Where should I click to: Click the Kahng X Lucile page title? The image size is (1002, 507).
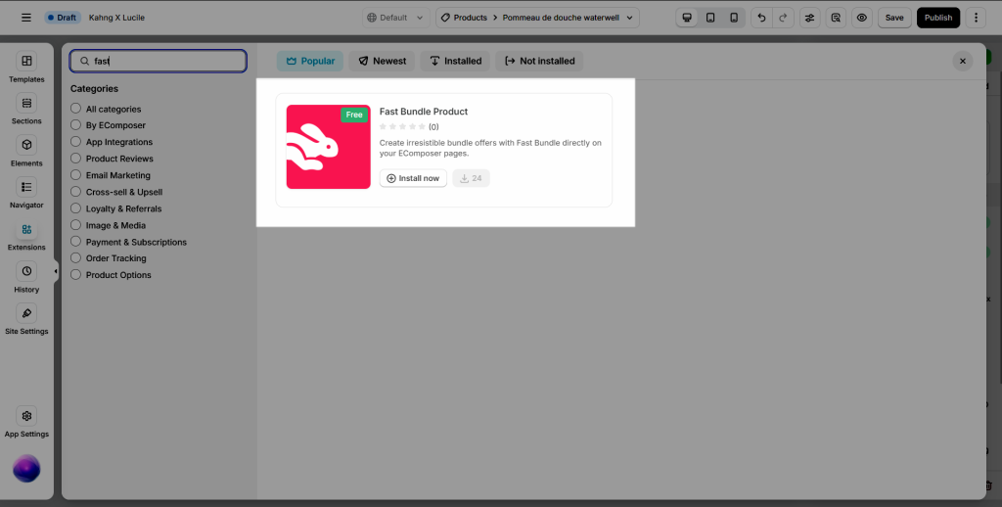116,18
